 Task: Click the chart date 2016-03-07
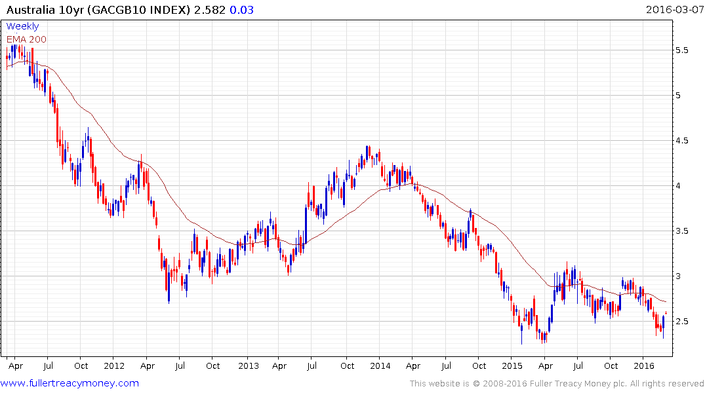point(674,9)
